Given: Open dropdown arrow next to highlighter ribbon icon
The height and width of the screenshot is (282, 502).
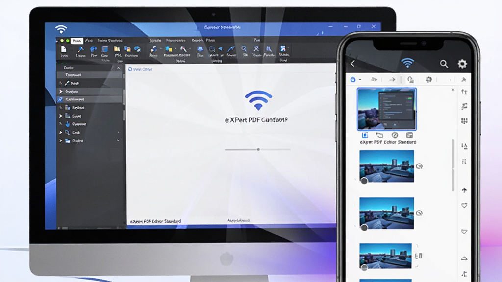Looking at the screenshot, I should coord(190,49).
